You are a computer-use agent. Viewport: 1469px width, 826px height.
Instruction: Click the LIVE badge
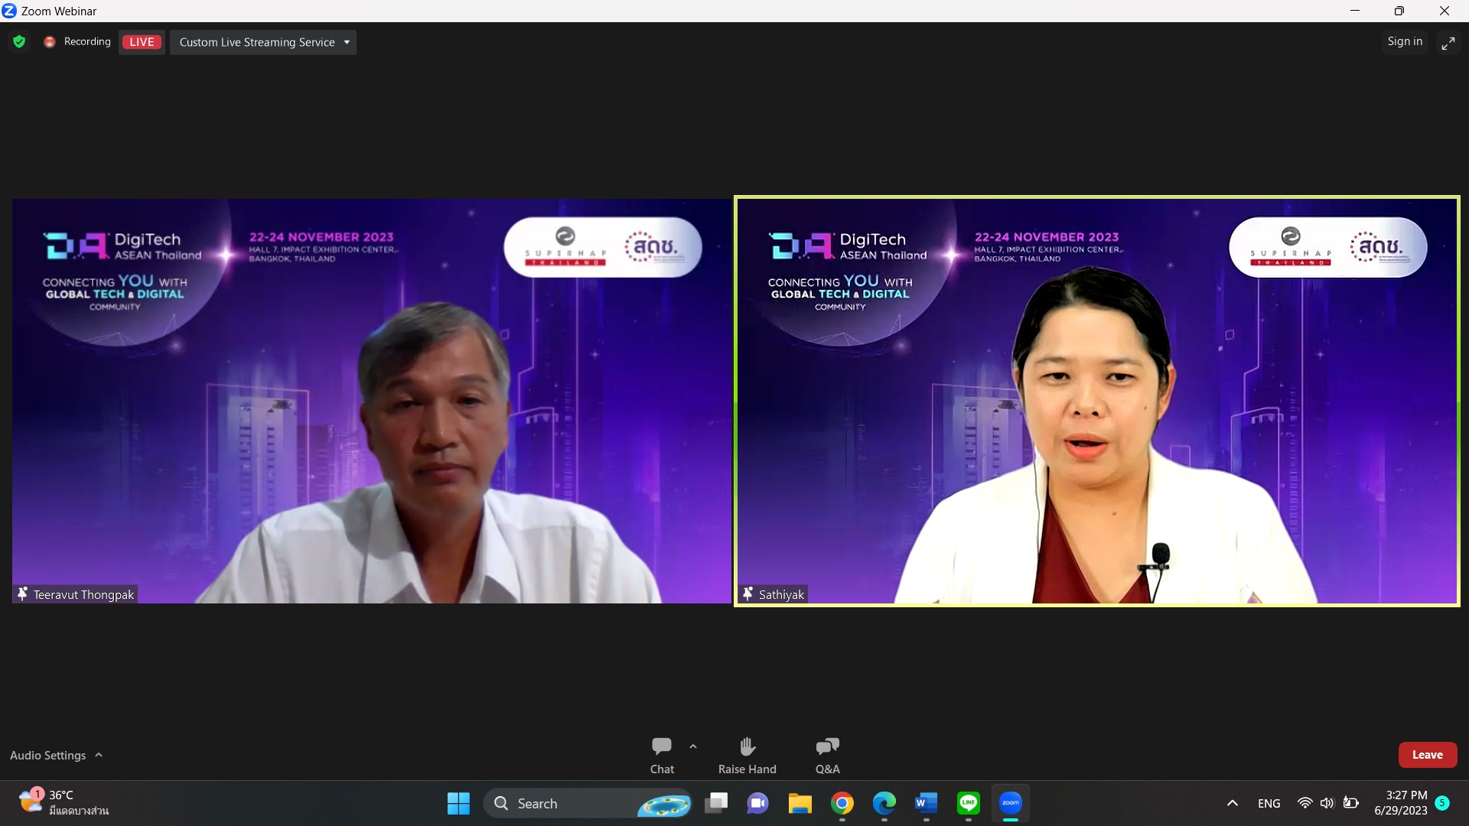click(x=142, y=42)
